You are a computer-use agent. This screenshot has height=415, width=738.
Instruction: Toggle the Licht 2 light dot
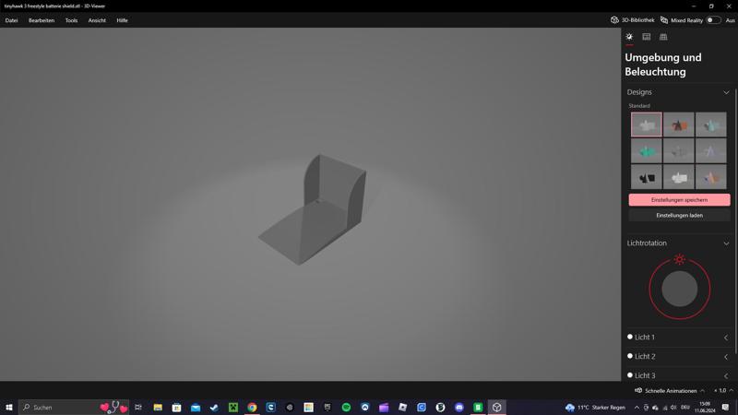tap(630, 356)
